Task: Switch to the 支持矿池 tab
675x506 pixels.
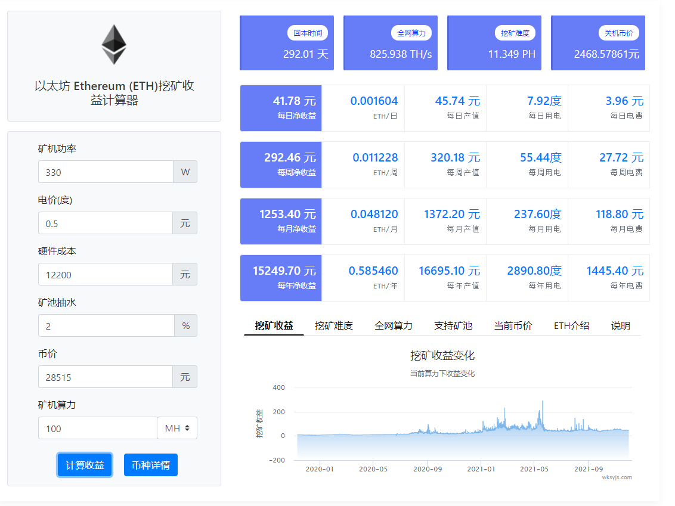Action: [453, 326]
